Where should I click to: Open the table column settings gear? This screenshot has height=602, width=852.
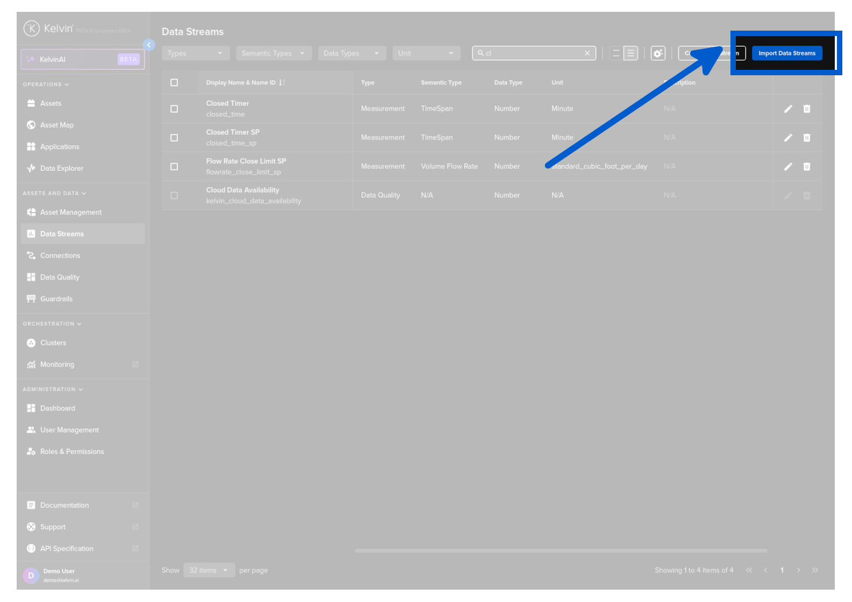point(658,53)
